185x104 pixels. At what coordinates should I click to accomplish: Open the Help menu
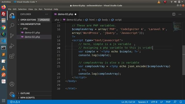[56, 9]
